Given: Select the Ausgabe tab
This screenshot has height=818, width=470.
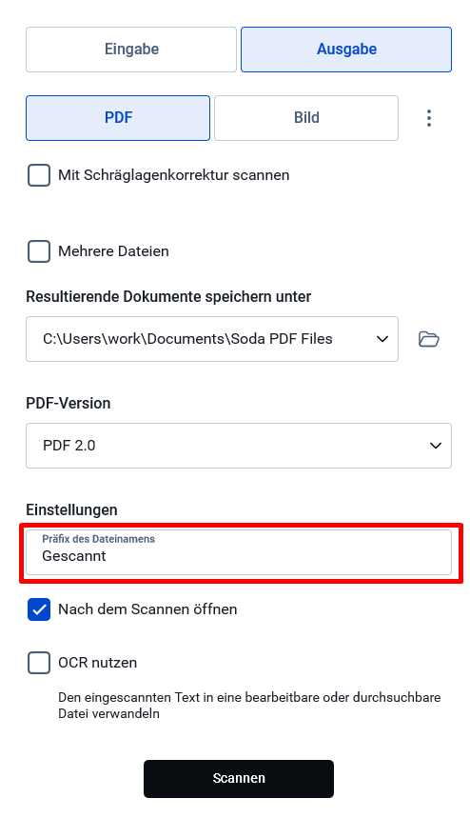Looking at the screenshot, I should point(346,49).
